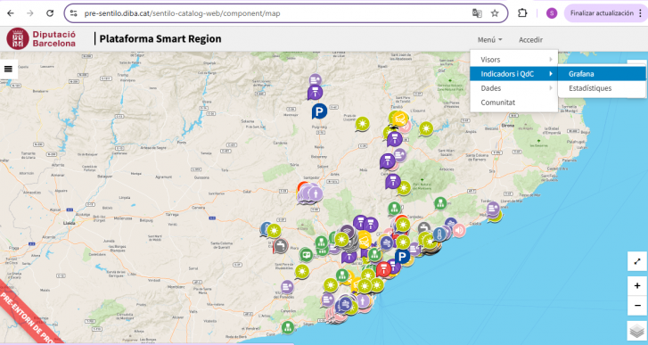Click the Girona city label on map
648x345 pixels.
point(508,125)
